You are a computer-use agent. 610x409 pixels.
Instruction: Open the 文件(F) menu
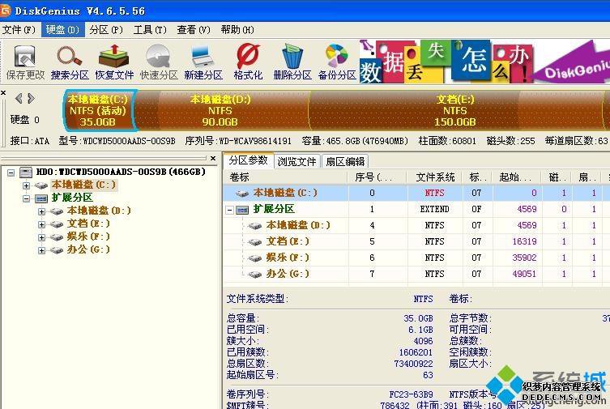coord(19,30)
